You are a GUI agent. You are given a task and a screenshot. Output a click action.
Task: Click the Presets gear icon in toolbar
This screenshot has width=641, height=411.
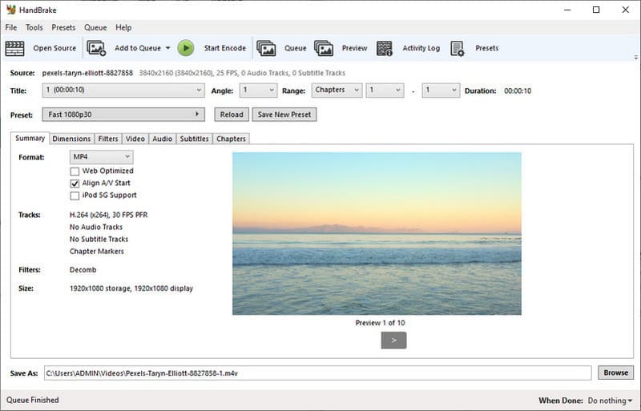click(458, 48)
